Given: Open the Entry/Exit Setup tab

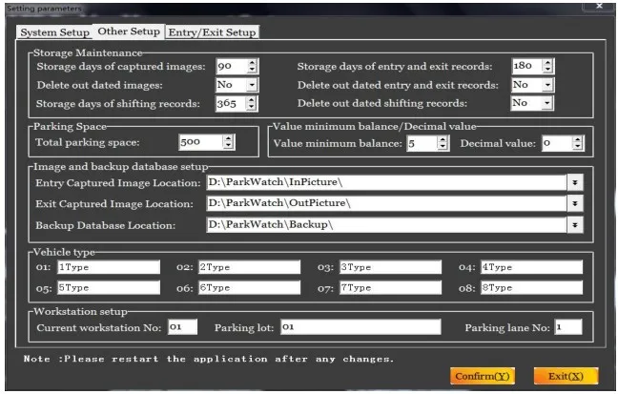Looking at the screenshot, I should point(213,31).
